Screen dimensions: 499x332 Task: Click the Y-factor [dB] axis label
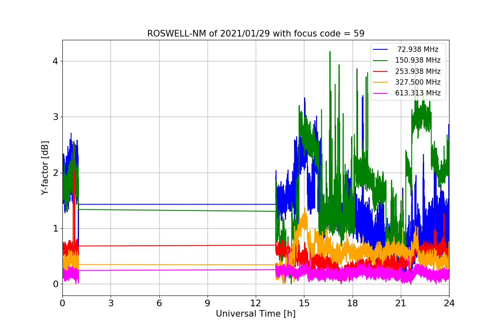45,168
